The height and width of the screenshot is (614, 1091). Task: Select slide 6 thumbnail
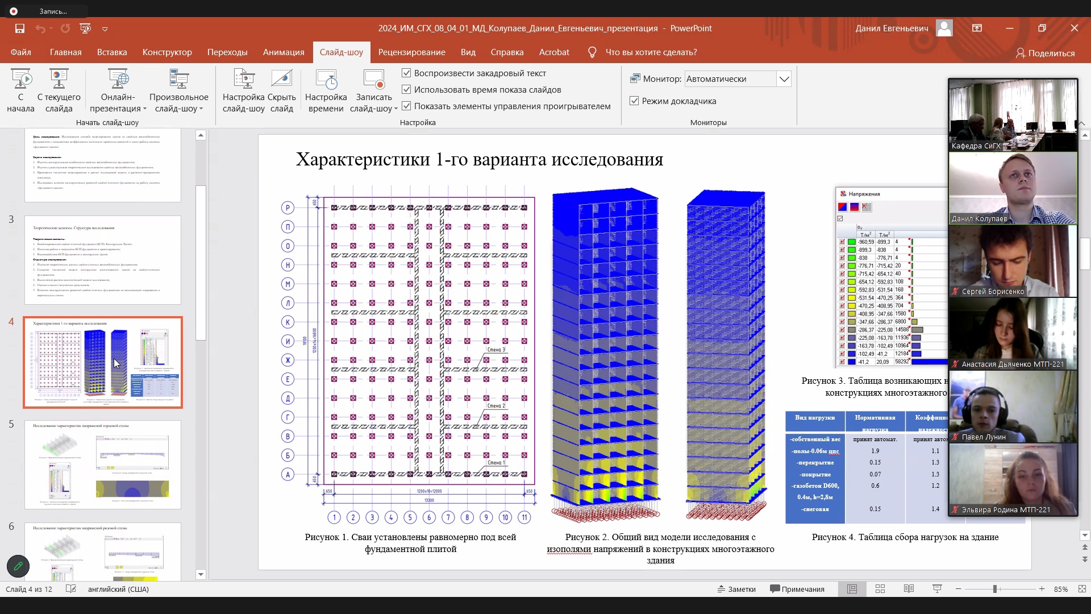pyautogui.click(x=103, y=551)
